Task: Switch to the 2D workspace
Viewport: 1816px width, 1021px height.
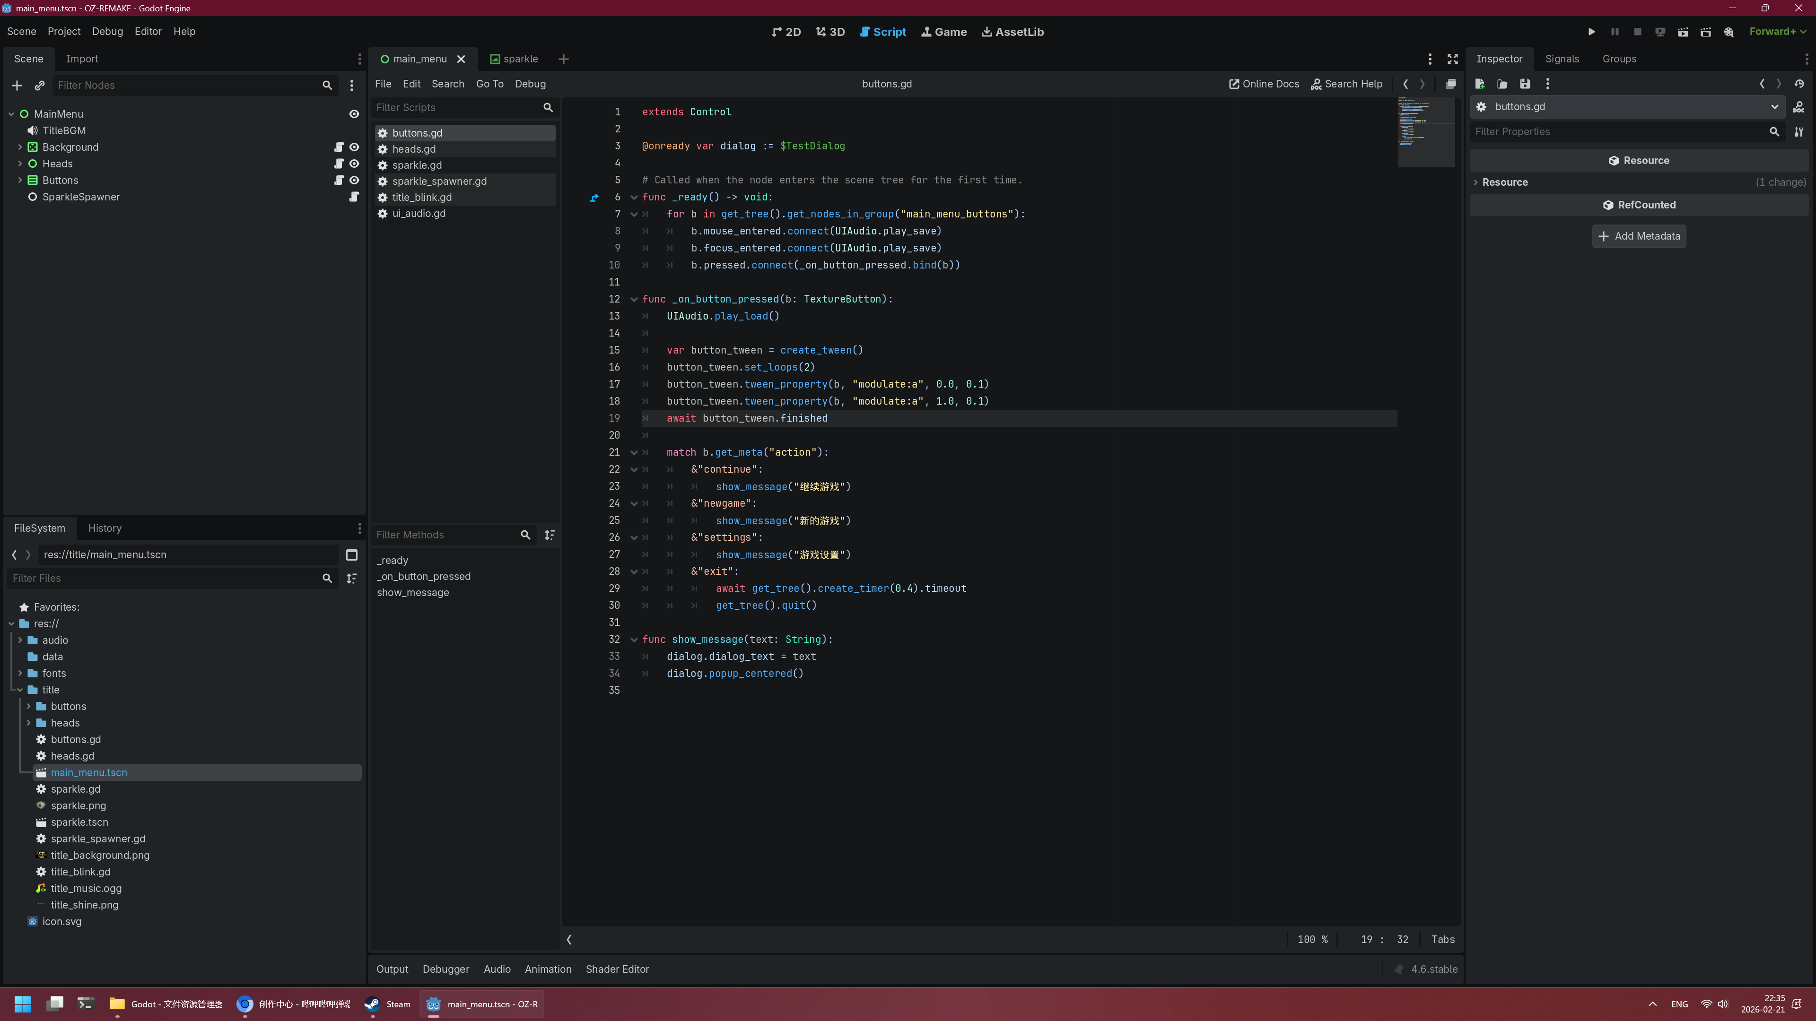Action: [x=786, y=32]
